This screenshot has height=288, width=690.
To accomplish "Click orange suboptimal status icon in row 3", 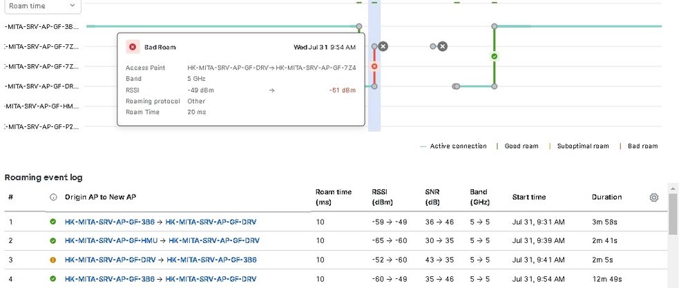I will point(53,260).
